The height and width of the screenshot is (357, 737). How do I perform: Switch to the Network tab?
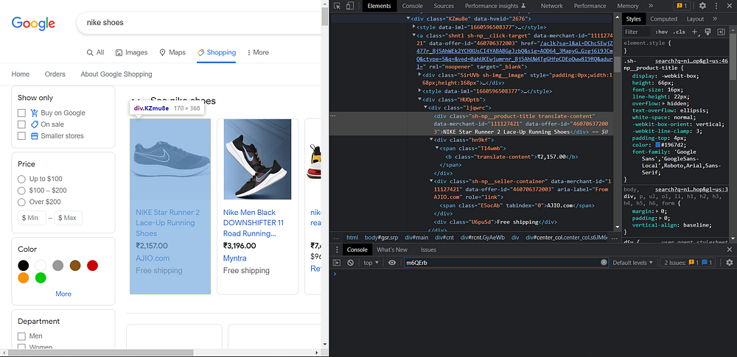[x=551, y=6]
